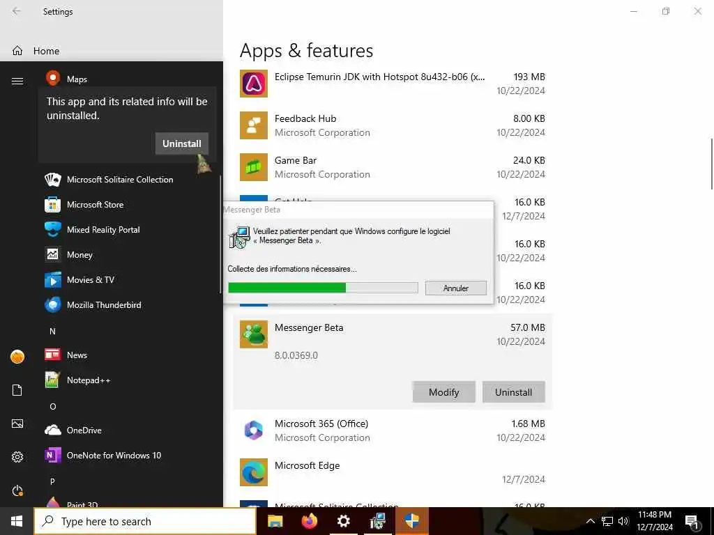Launch Mixed Reality Portal icon
Screen dimensions: 714x535
click(53, 230)
